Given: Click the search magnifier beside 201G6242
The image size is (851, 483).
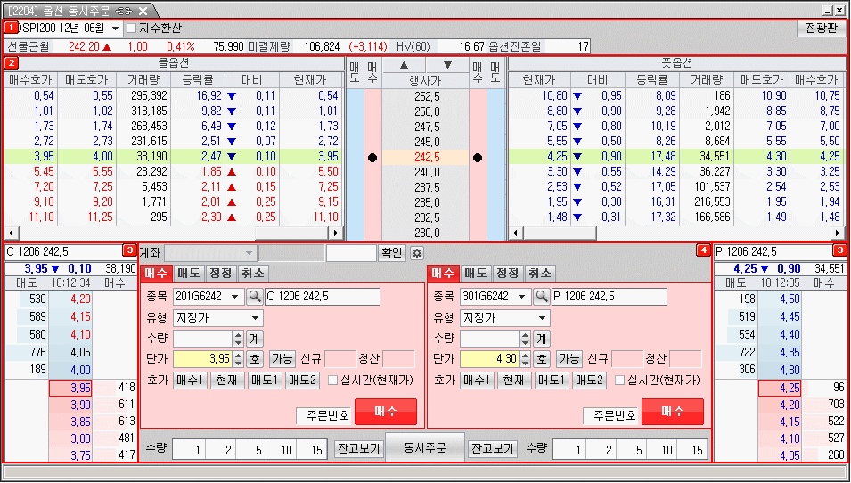Looking at the screenshot, I should (x=254, y=297).
